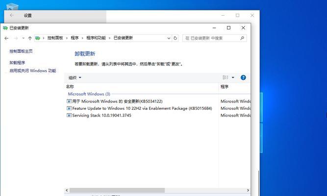This screenshot has width=327, height=196.
Task: Select 程序 breadcrumb in address bar
Action: [x=75, y=38]
